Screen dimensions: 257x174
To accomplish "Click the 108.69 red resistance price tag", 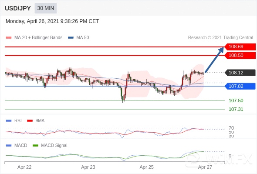I will tap(240, 47).
